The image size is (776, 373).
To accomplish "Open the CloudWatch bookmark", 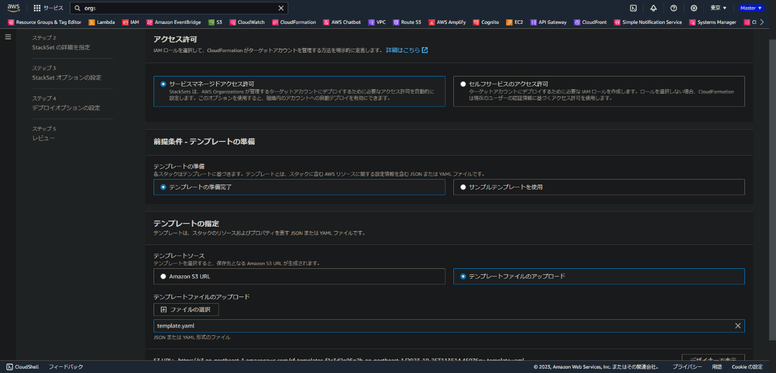I will coord(247,22).
